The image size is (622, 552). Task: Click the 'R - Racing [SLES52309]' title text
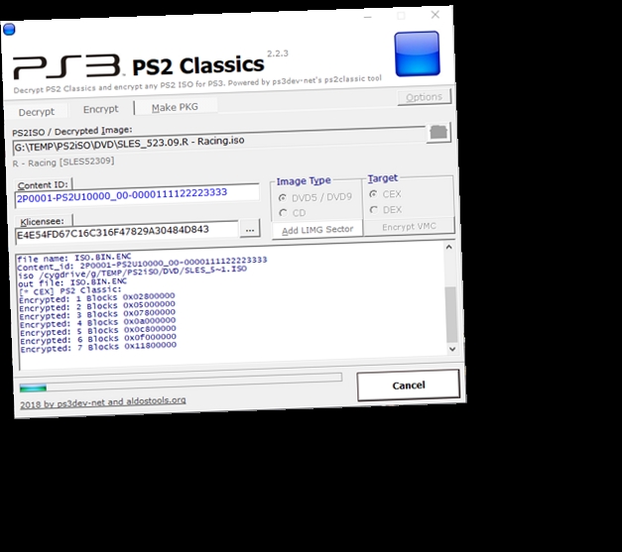coord(63,163)
